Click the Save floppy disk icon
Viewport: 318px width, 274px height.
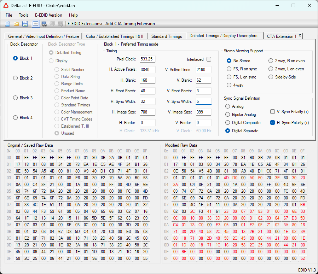[25, 24]
